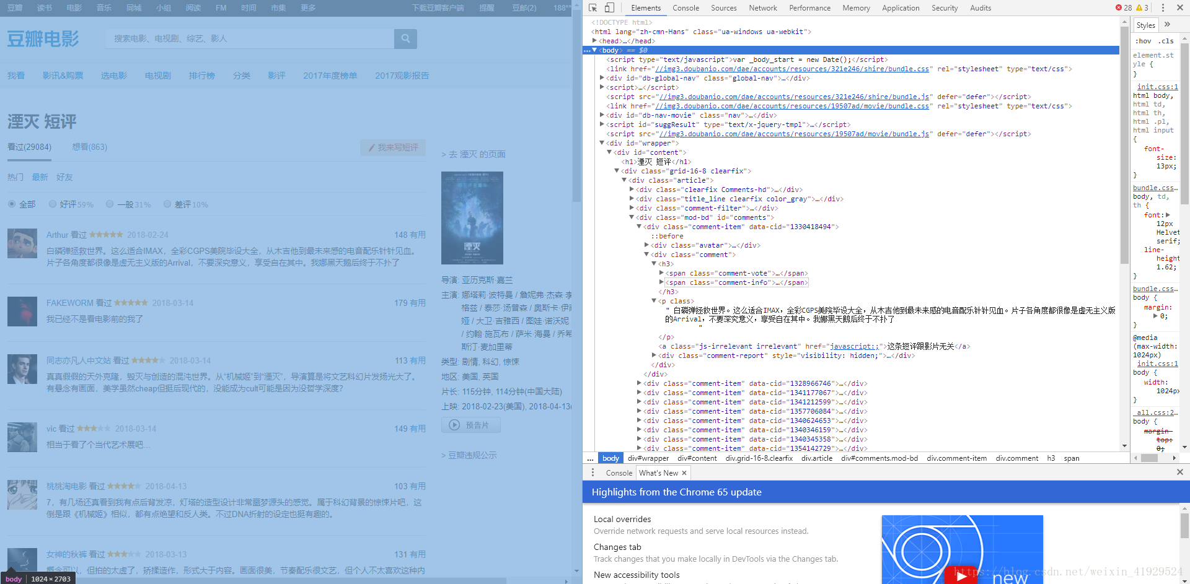Click the 预告片 trailer button
The height and width of the screenshot is (584, 1190).
(x=470, y=425)
